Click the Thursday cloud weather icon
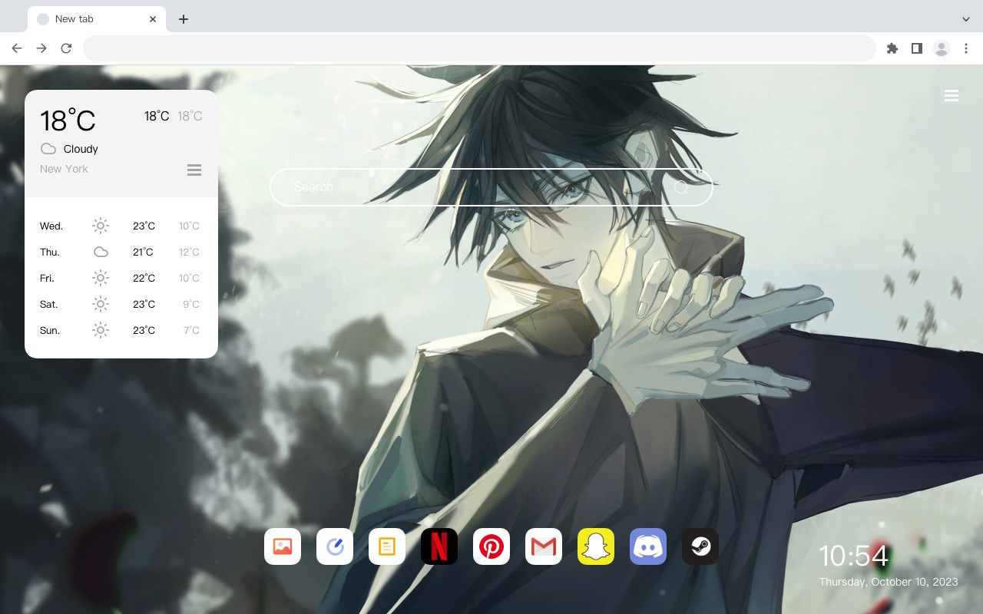 101,252
